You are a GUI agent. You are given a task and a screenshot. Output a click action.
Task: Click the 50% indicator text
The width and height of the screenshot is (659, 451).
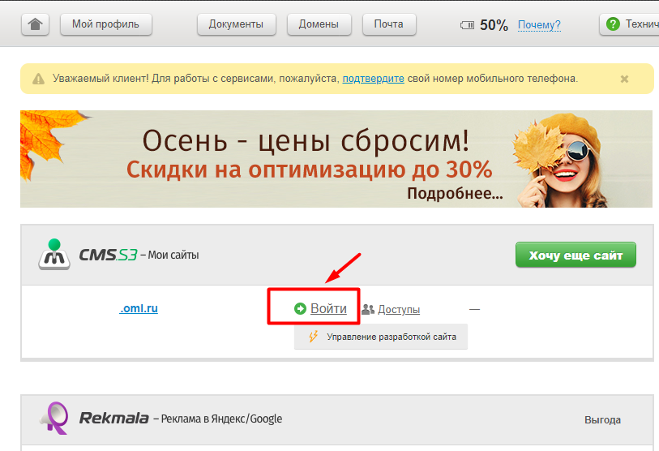coord(494,25)
